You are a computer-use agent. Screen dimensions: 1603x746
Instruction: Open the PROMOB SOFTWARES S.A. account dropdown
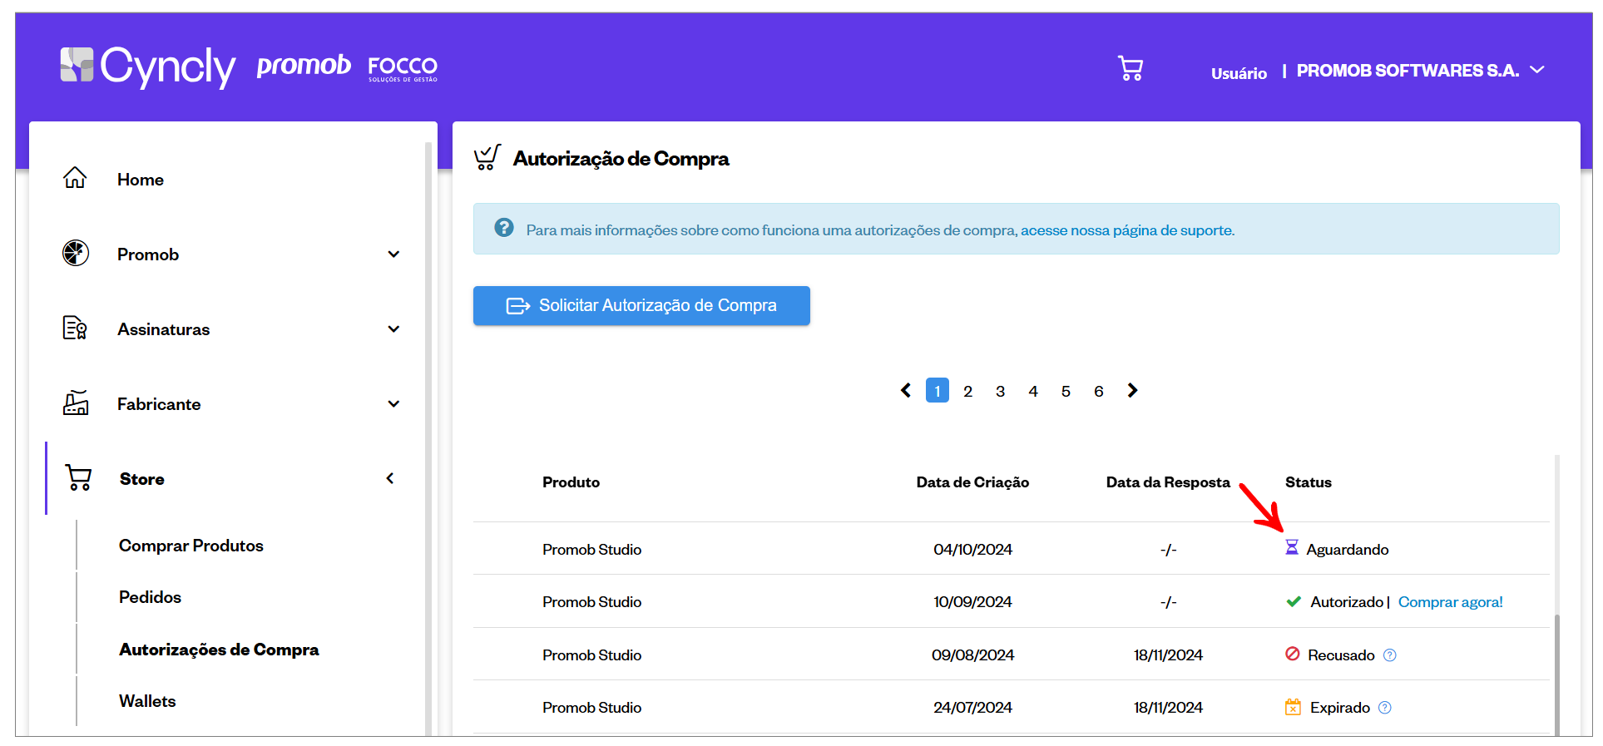click(x=1421, y=71)
